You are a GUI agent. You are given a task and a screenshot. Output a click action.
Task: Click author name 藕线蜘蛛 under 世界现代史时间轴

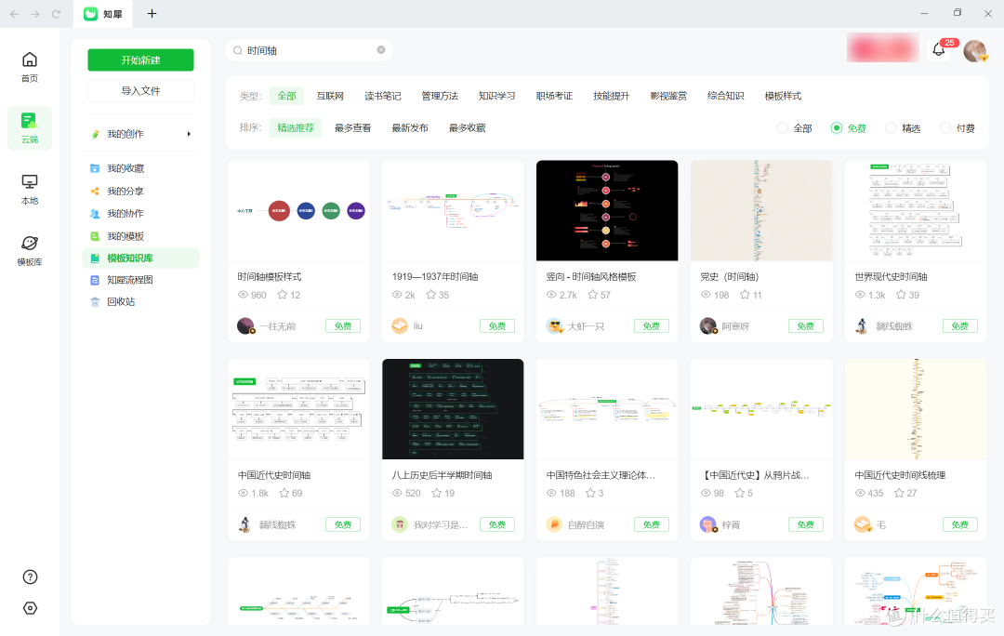pos(894,326)
